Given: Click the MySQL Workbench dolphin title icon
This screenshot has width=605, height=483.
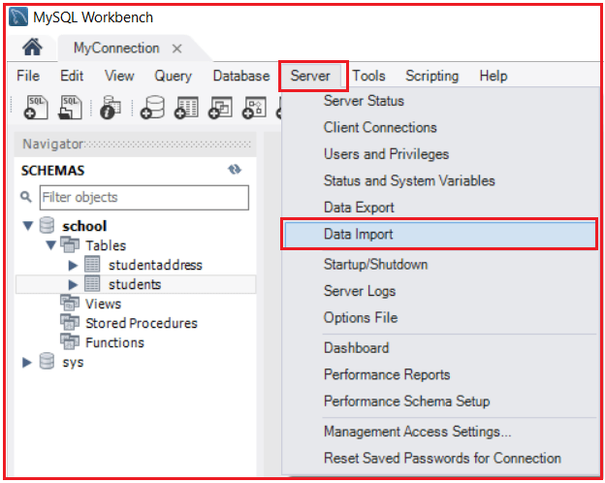Looking at the screenshot, I should click(18, 16).
